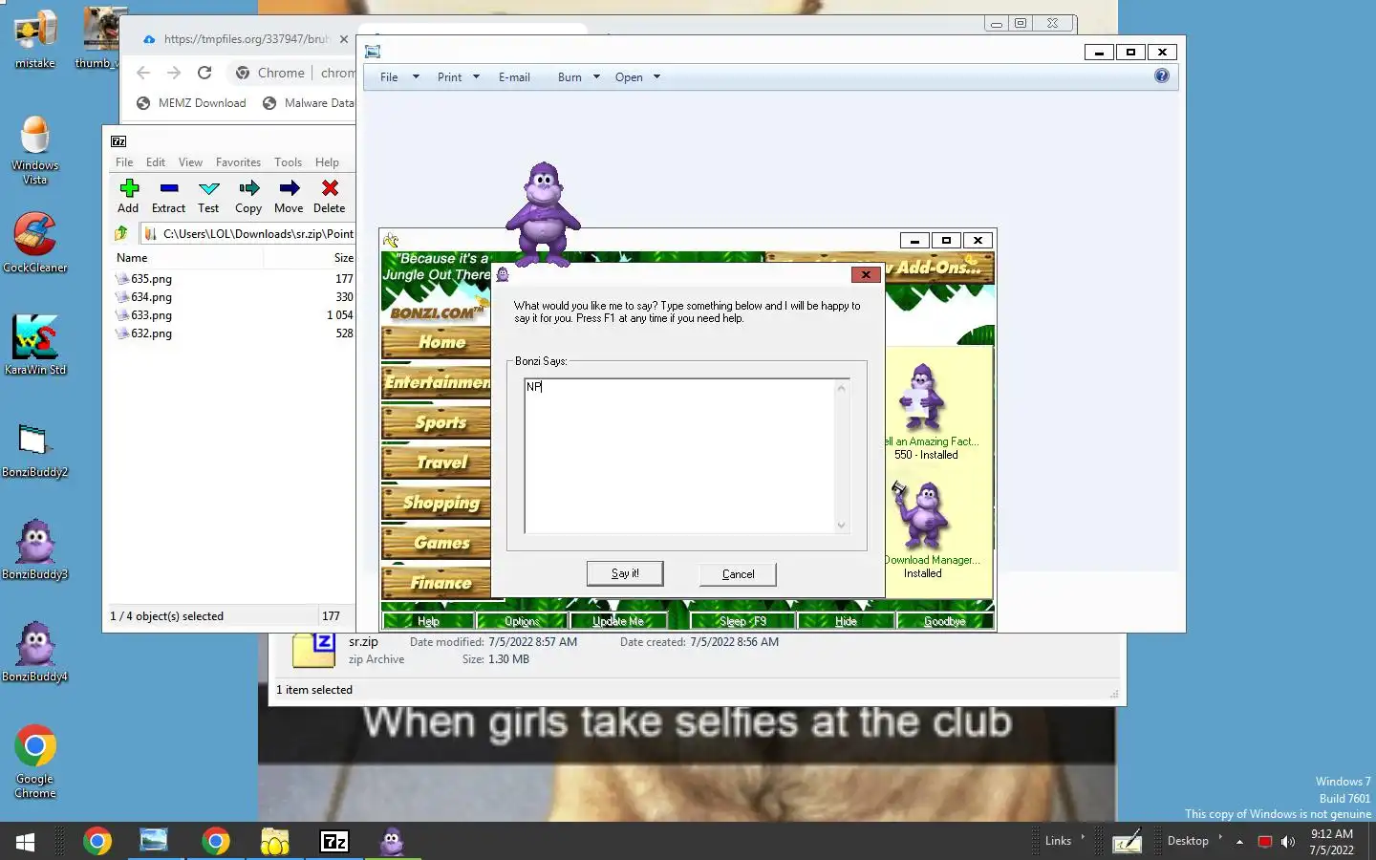
Task: Click E-mail in Photo Viewer toolbar
Action: point(514,77)
